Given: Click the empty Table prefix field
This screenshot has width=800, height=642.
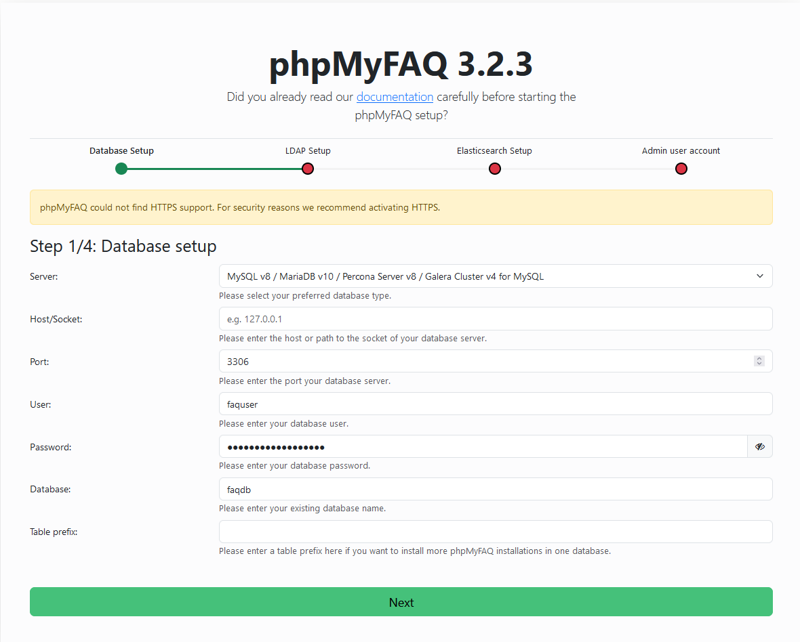Looking at the screenshot, I should pos(496,532).
